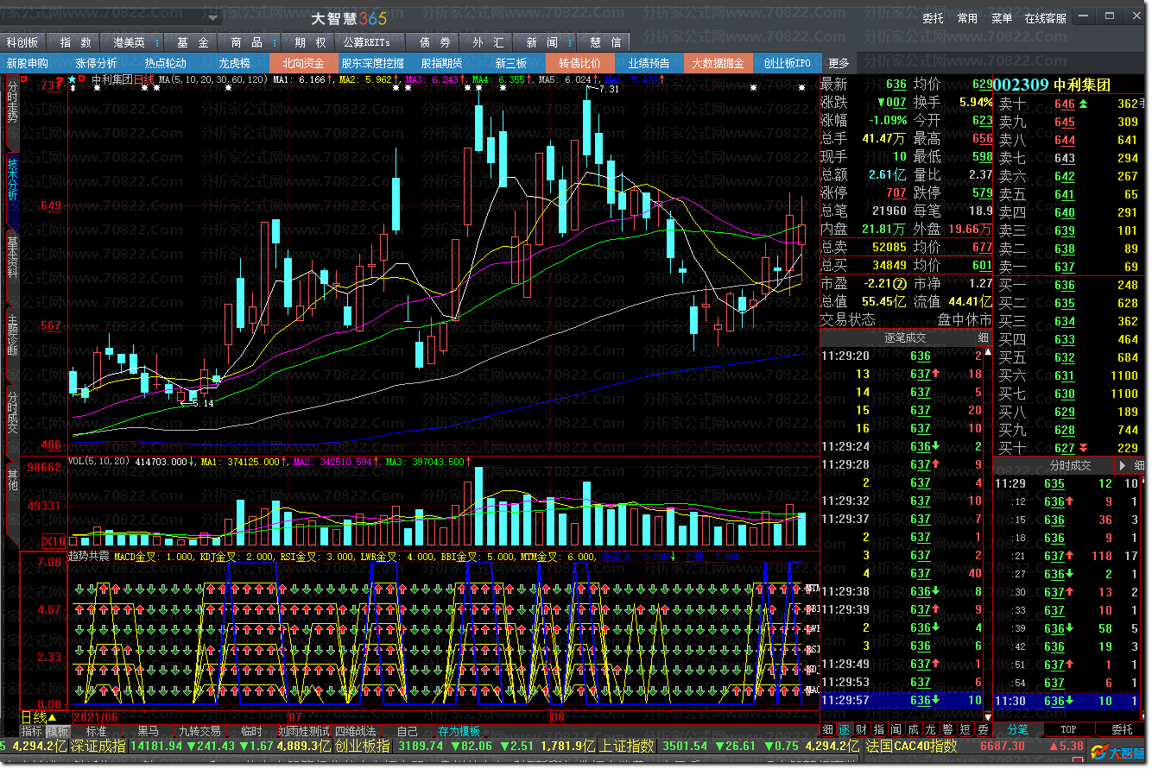The width and height of the screenshot is (1152, 769).
Task: Switch to the TOP tab
Action: pyautogui.click(x=1068, y=729)
